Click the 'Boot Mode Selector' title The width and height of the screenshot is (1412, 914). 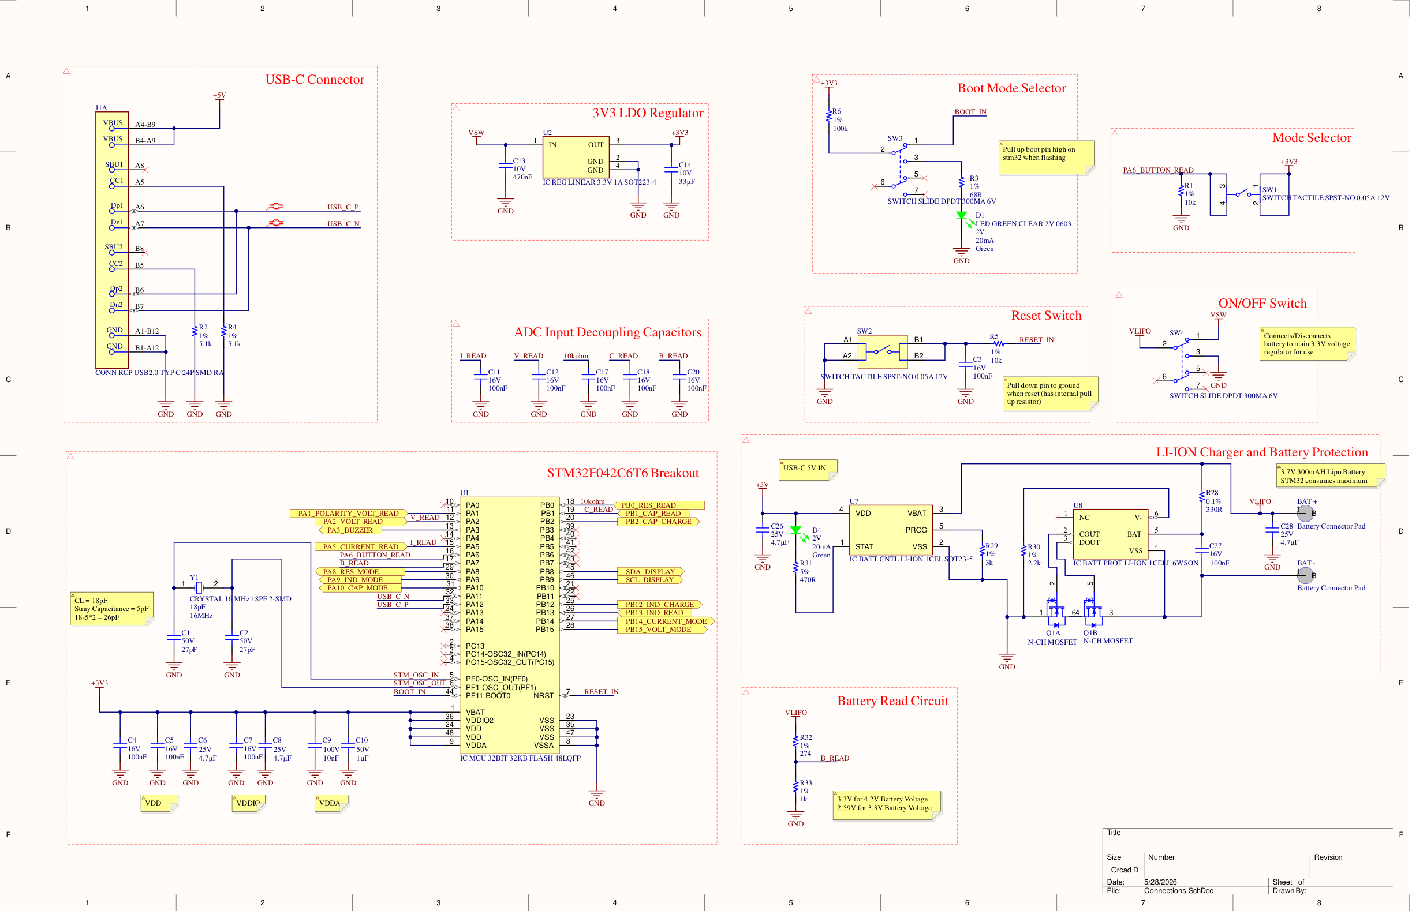click(1012, 88)
